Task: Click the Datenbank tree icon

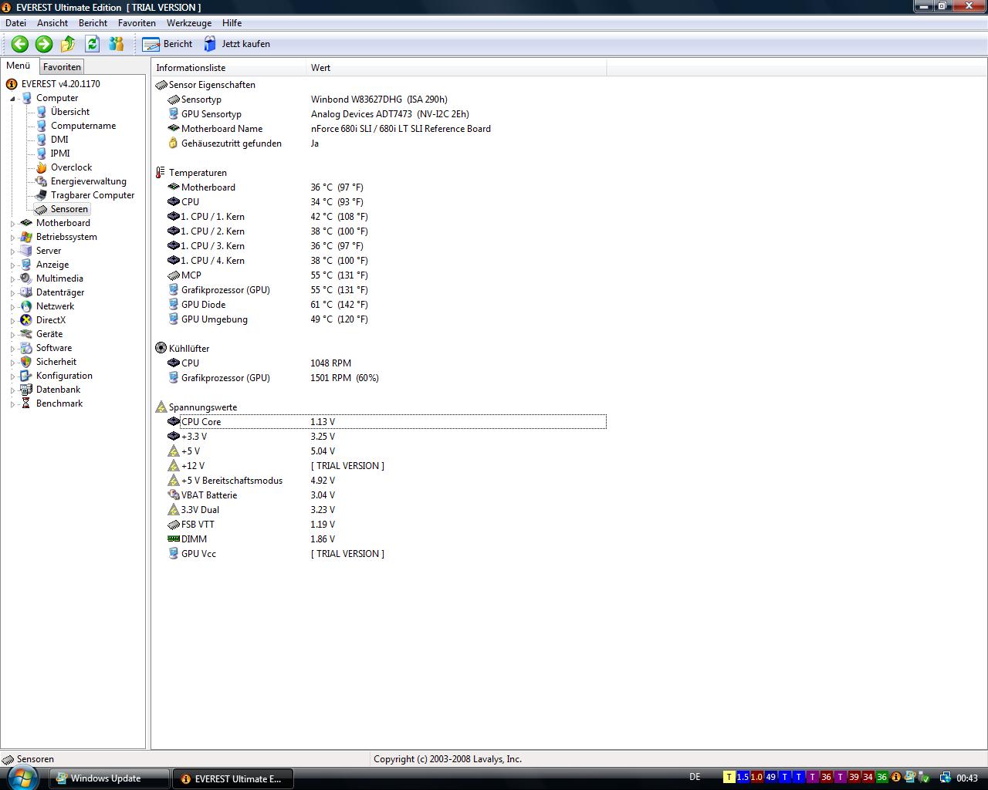Action: (26, 390)
